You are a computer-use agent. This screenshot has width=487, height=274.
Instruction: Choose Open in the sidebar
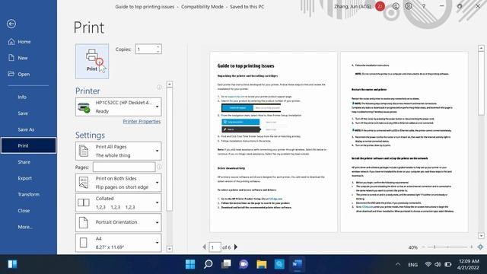point(28,75)
